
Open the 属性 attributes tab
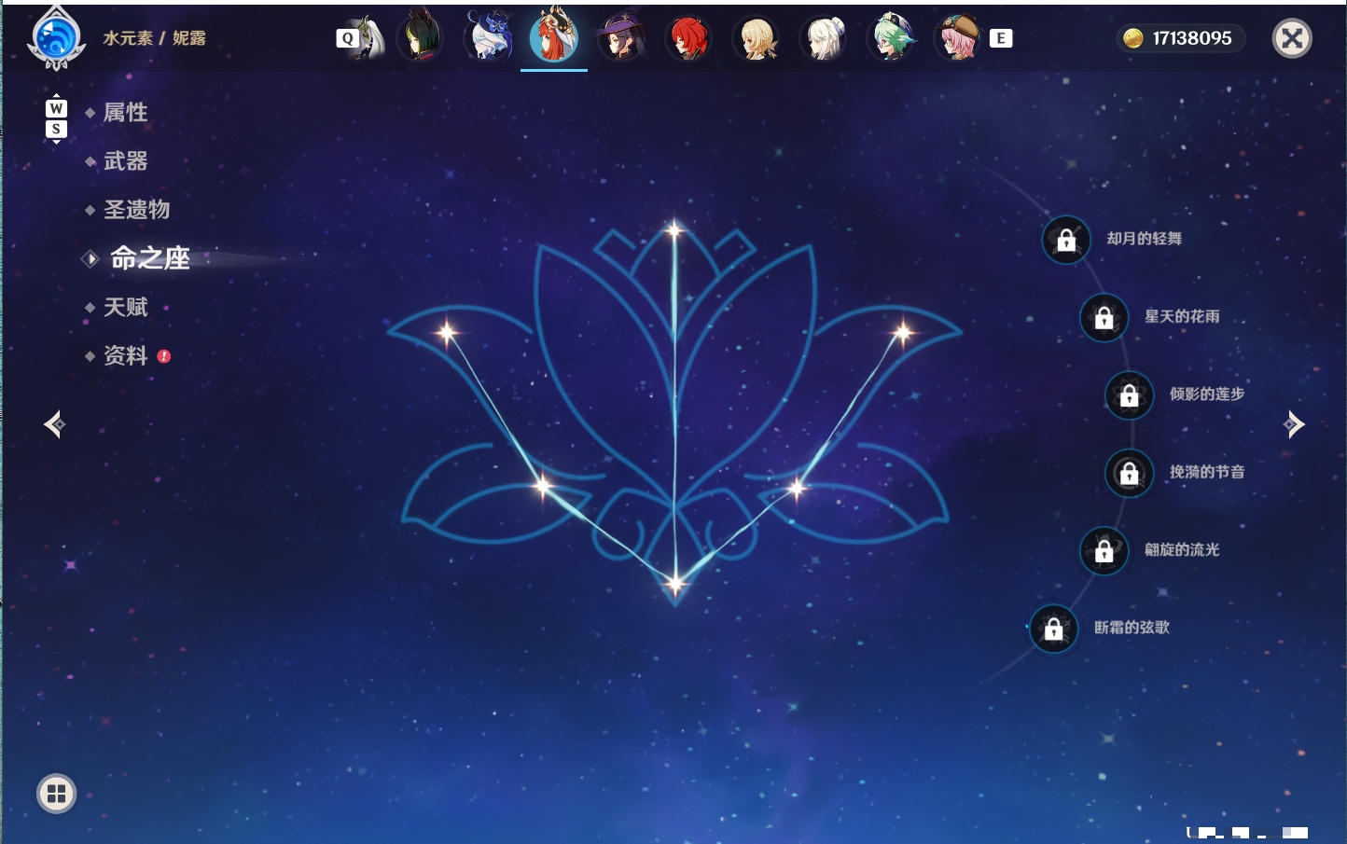point(125,113)
